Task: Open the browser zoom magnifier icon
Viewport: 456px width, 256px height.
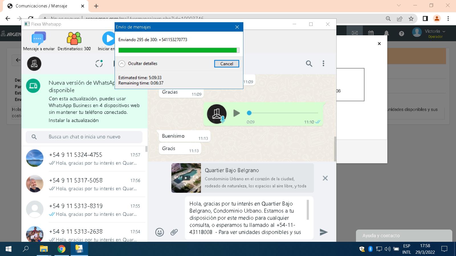Action: click(x=388, y=18)
